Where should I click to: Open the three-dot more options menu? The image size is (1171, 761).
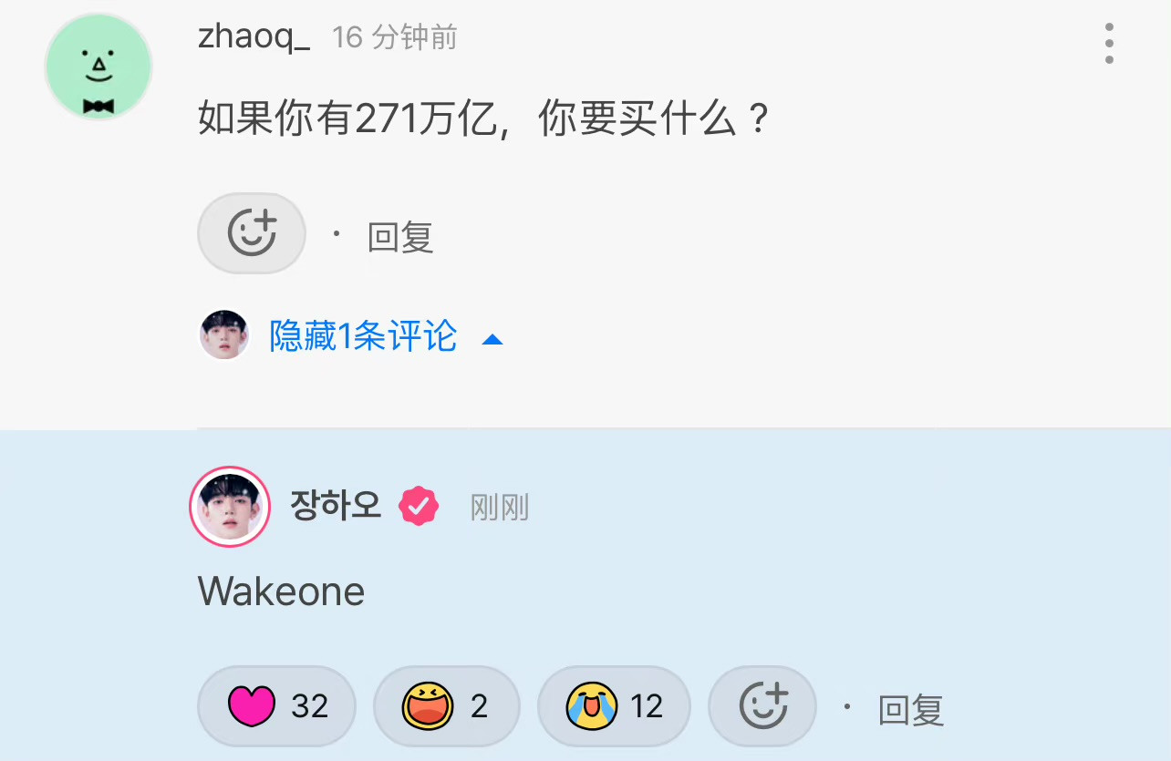click(1109, 44)
